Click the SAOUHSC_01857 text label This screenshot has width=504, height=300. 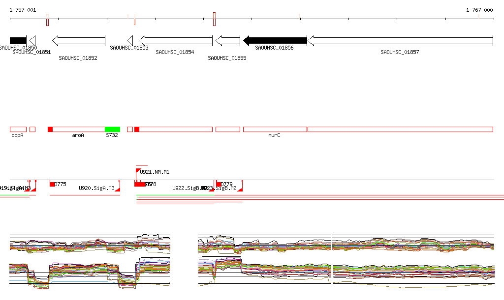[400, 52]
